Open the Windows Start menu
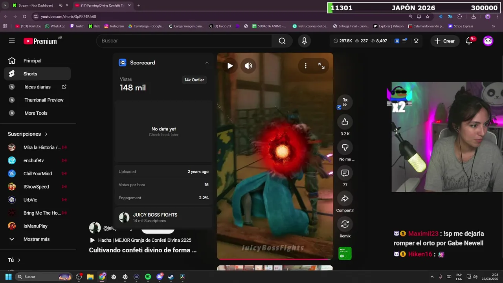Screen dimensions: 503x283 (8, 277)
